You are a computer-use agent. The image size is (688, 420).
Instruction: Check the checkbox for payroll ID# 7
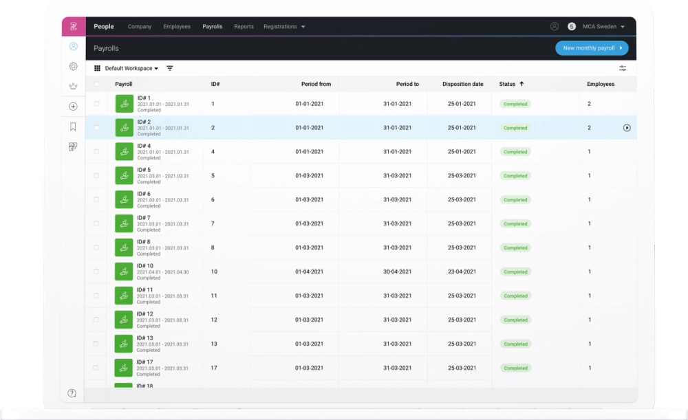pyautogui.click(x=96, y=223)
